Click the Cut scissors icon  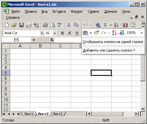69,25
